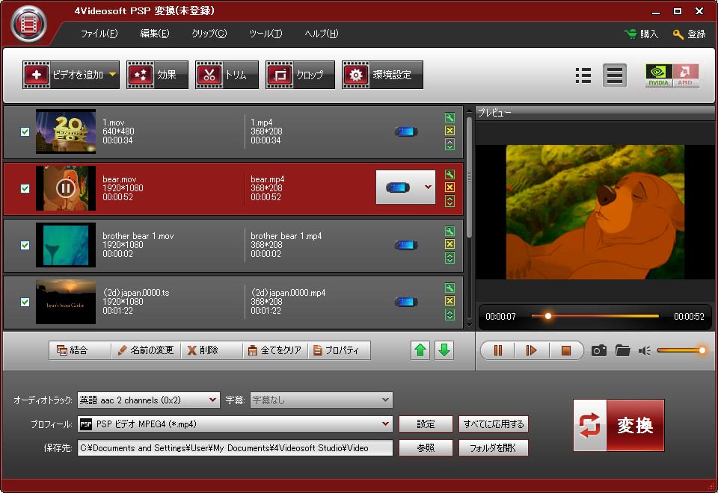Open the オーディオトラック audio track dropdown
This screenshot has width=718, height=493.
pos(214,400)
